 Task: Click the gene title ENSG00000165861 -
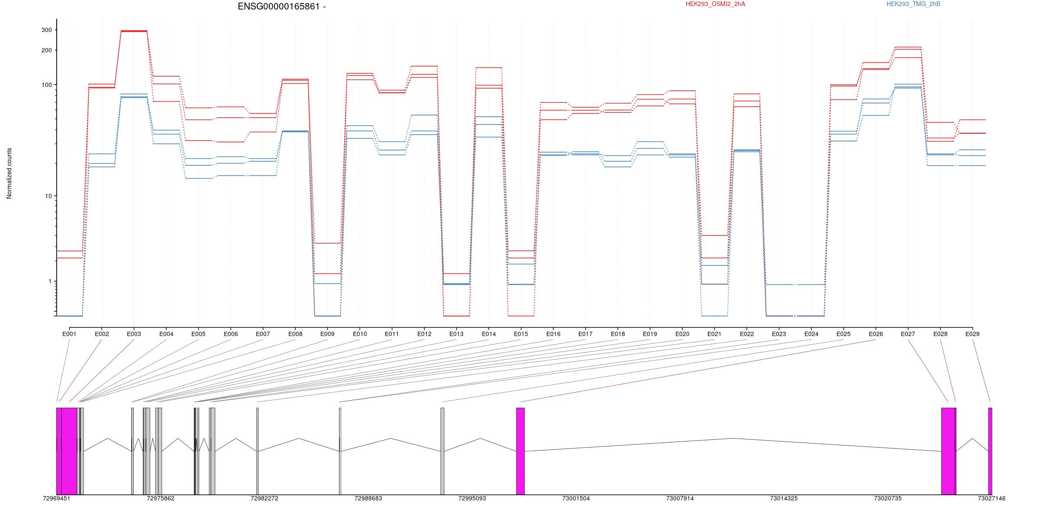[282, 6]
